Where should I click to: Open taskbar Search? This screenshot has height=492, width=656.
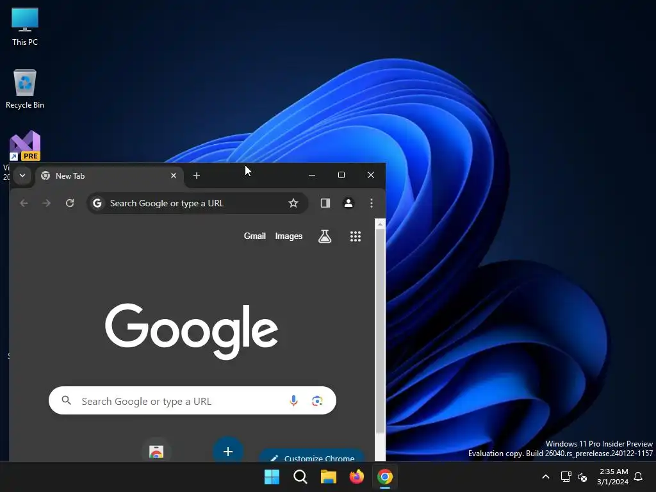(x=300, y=477)
